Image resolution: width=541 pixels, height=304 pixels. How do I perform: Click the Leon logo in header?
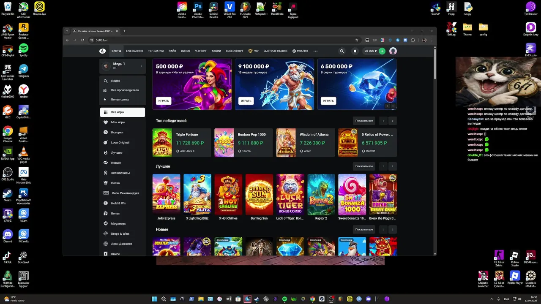pos(103,51)
